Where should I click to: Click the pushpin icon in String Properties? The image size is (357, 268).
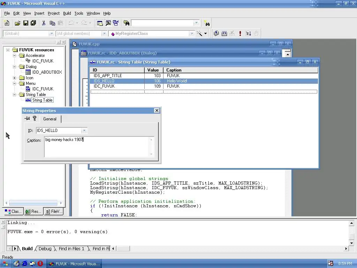click(27, 118)
